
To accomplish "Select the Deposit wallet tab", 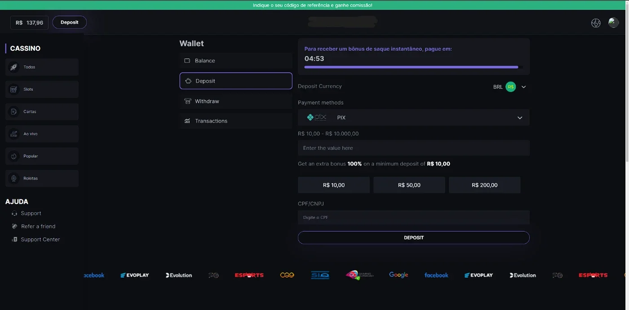I will [x=236, y=81].
